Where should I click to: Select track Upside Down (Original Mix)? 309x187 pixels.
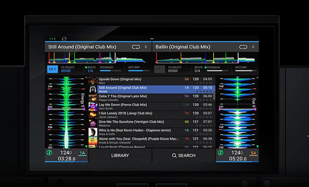[x=152, y=81]
